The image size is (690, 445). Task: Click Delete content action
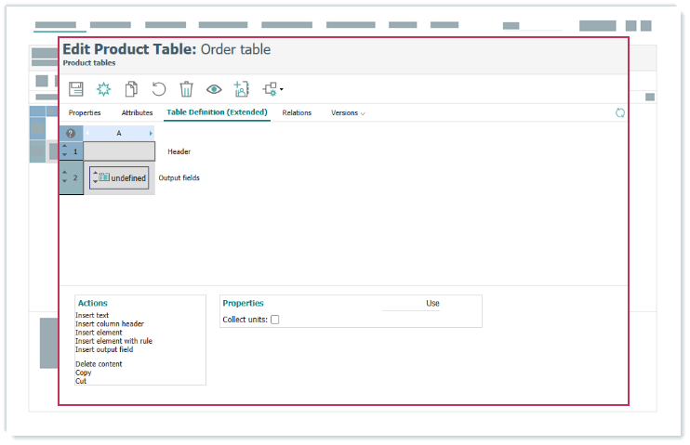pyautogui.click(x=99, y=364)
